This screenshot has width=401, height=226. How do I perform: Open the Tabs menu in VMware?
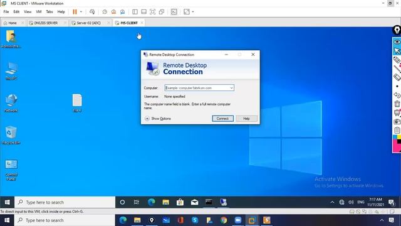click(49, 12)
